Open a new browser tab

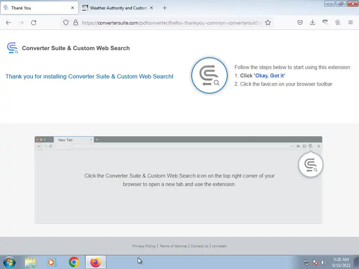tap(164, 8)
